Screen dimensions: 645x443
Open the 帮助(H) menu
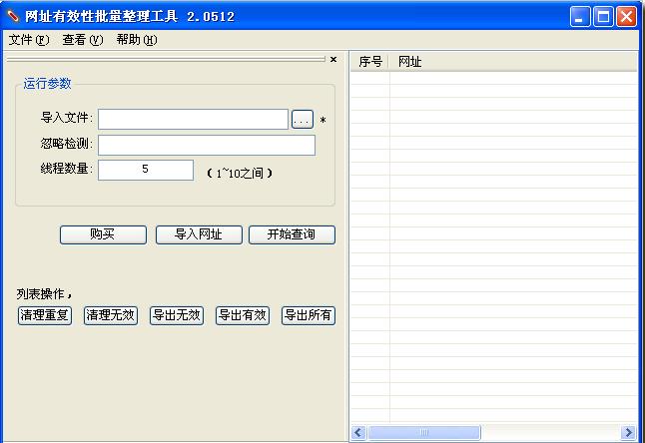pos(136,40)
